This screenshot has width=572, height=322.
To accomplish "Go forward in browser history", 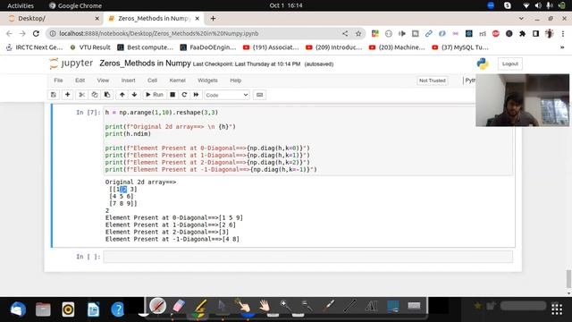I will tap(22, 34).
